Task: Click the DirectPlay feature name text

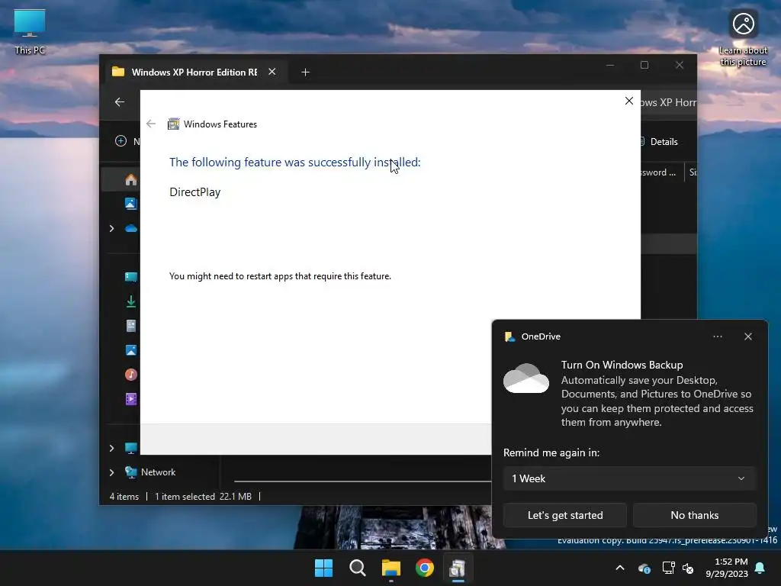Action: [x=194, y=192]
